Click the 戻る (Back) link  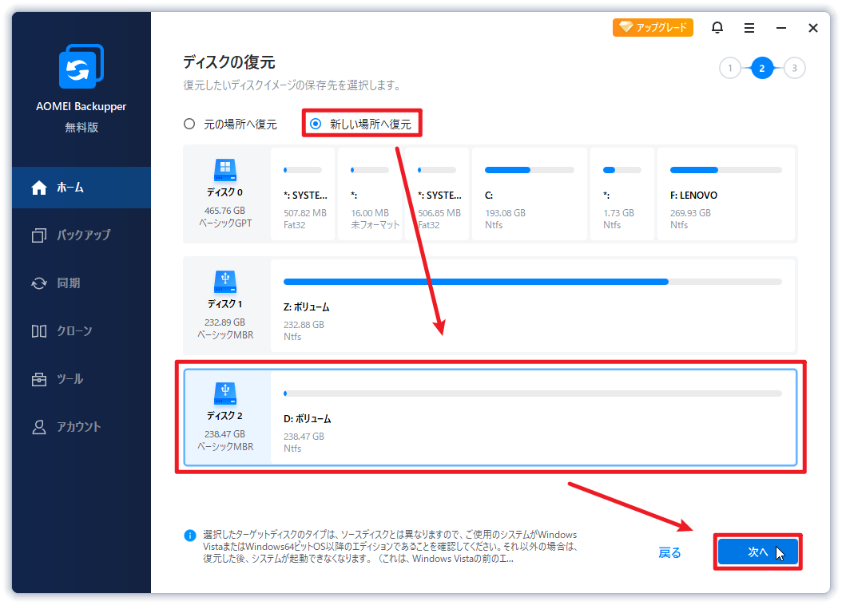click(669, 552)
